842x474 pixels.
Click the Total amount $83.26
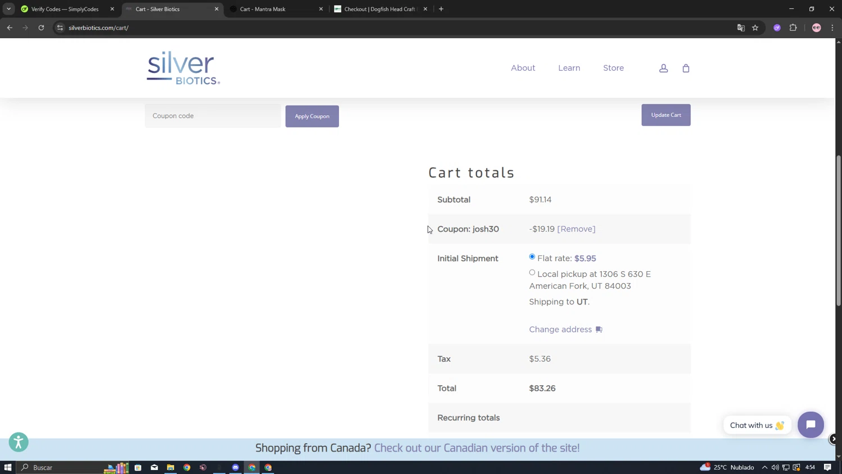coord(542,389)
